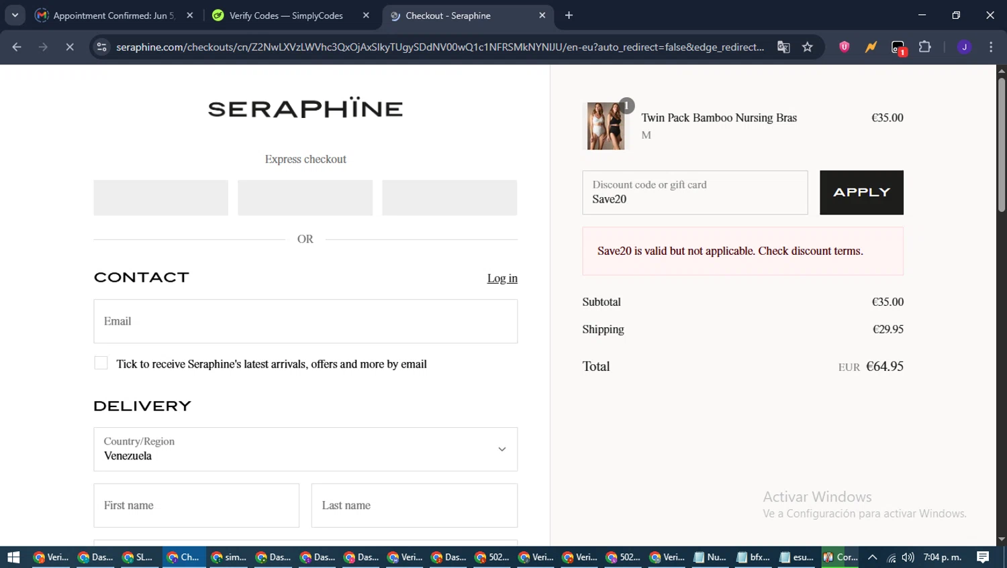Open the active 'Ch...' Chrome taskbar window
This screenshot has width=1007, height=568.
(x=184, y=557)
